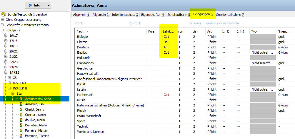Click the student icon next to Chalid, Jenny

(21, 109)
